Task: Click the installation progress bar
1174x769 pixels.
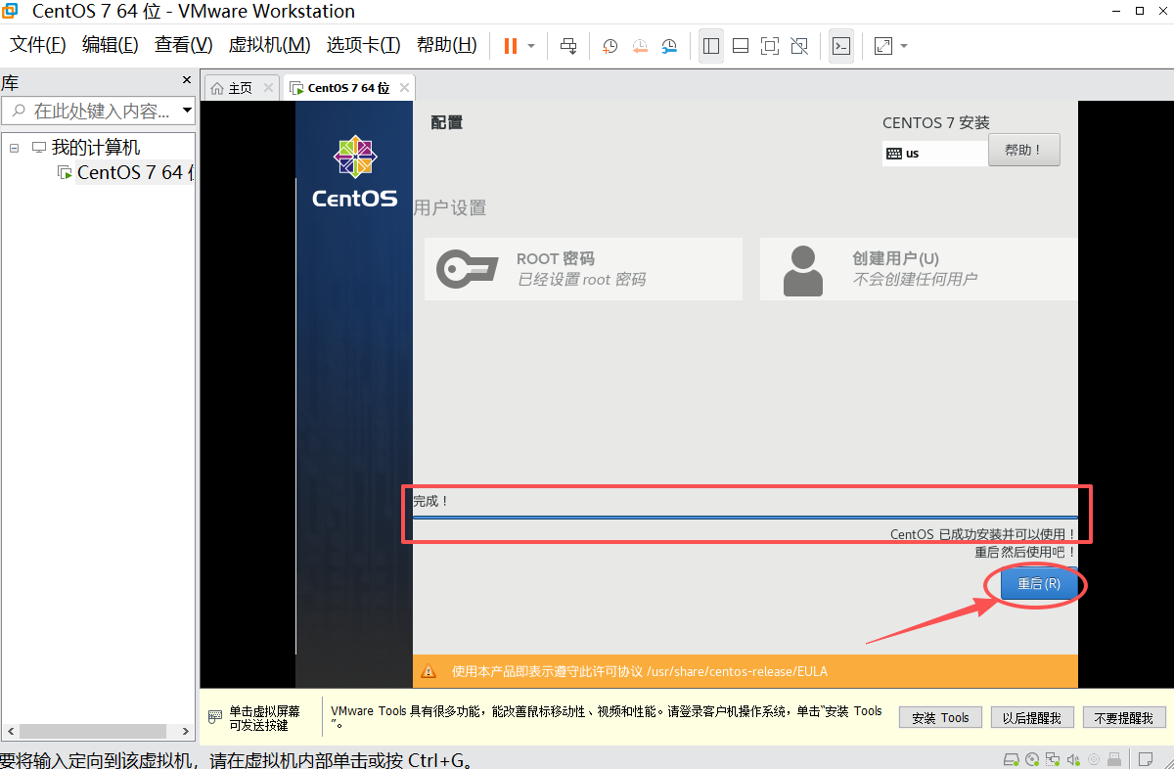Action: pyautogui.click(x=745, y=517)
